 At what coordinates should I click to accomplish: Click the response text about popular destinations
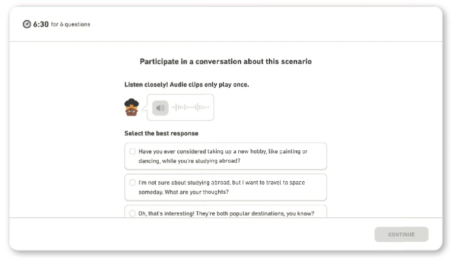tap(226, 213)
